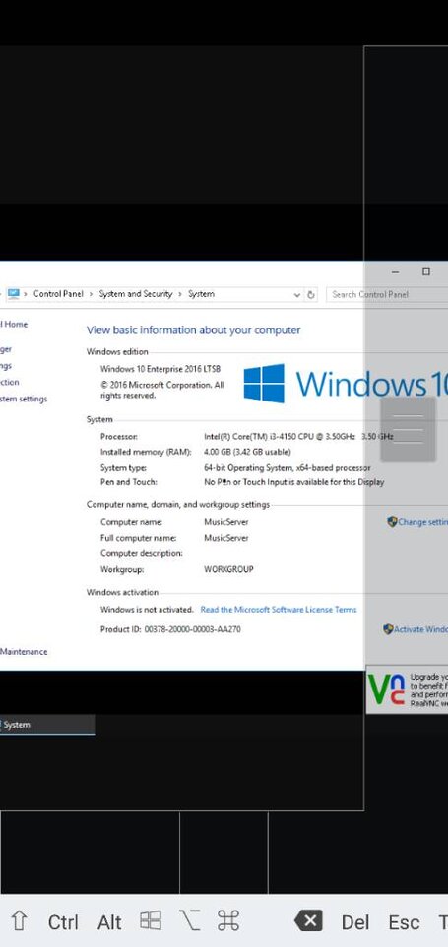Click the Full computer name value 'MusicServer'
This screenshot has width=448, height=947.
[226, 538]
